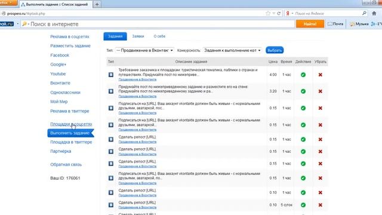Open a new browser tab with plus
382x215 pixels.
coord(97,4)
